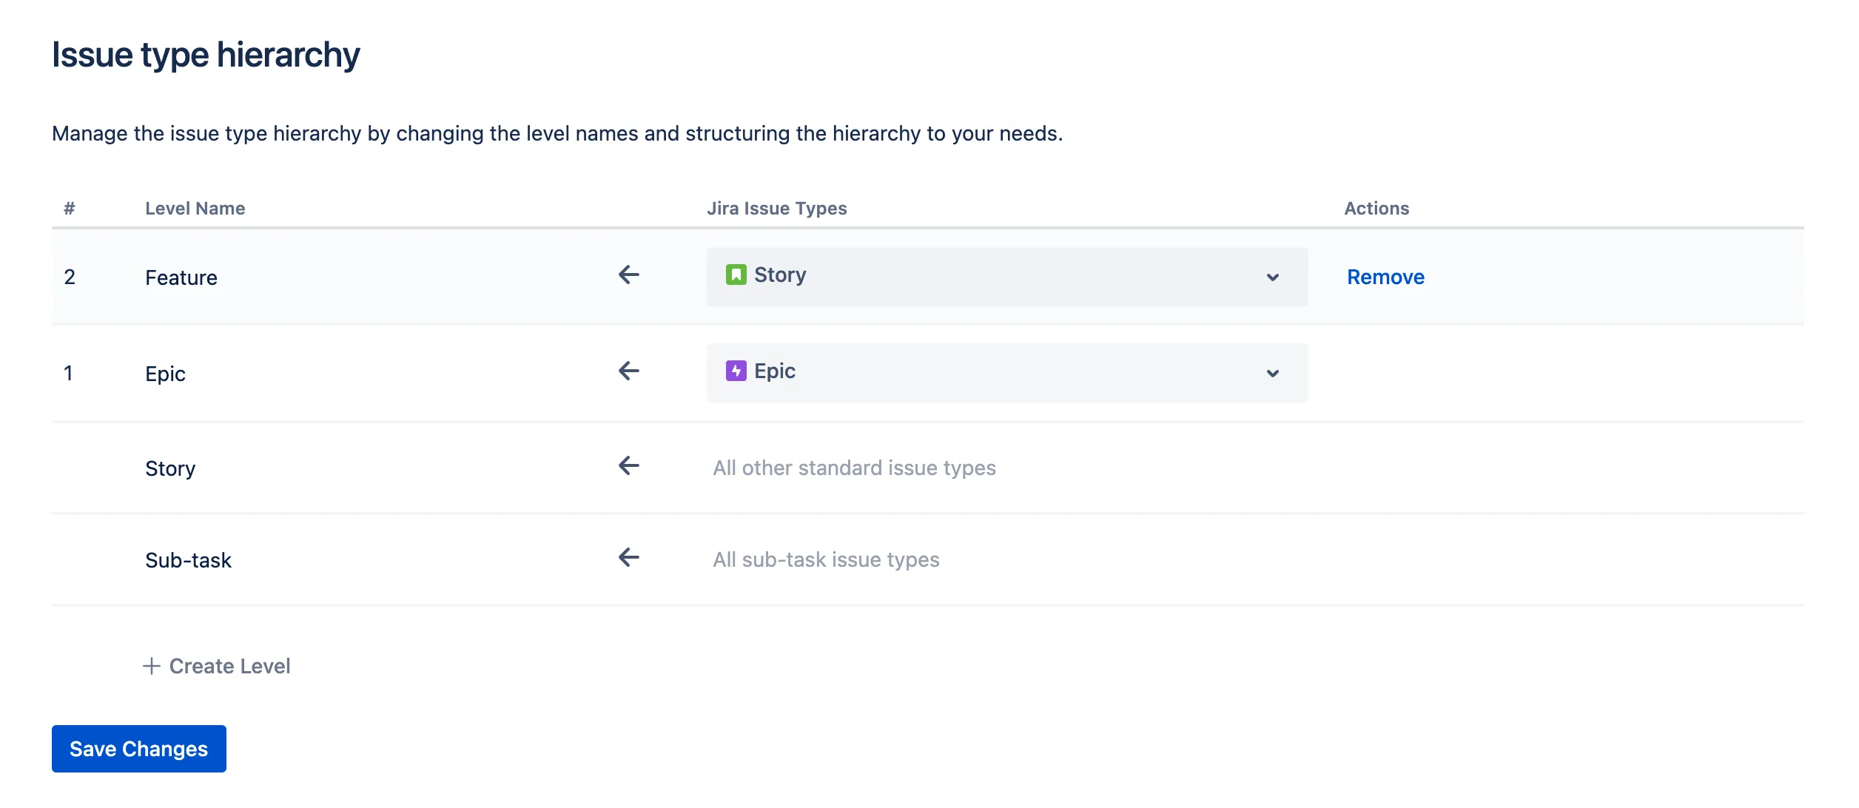
Task: Click the left arrow in Sub-task row
Action: (x=628, y=558)
